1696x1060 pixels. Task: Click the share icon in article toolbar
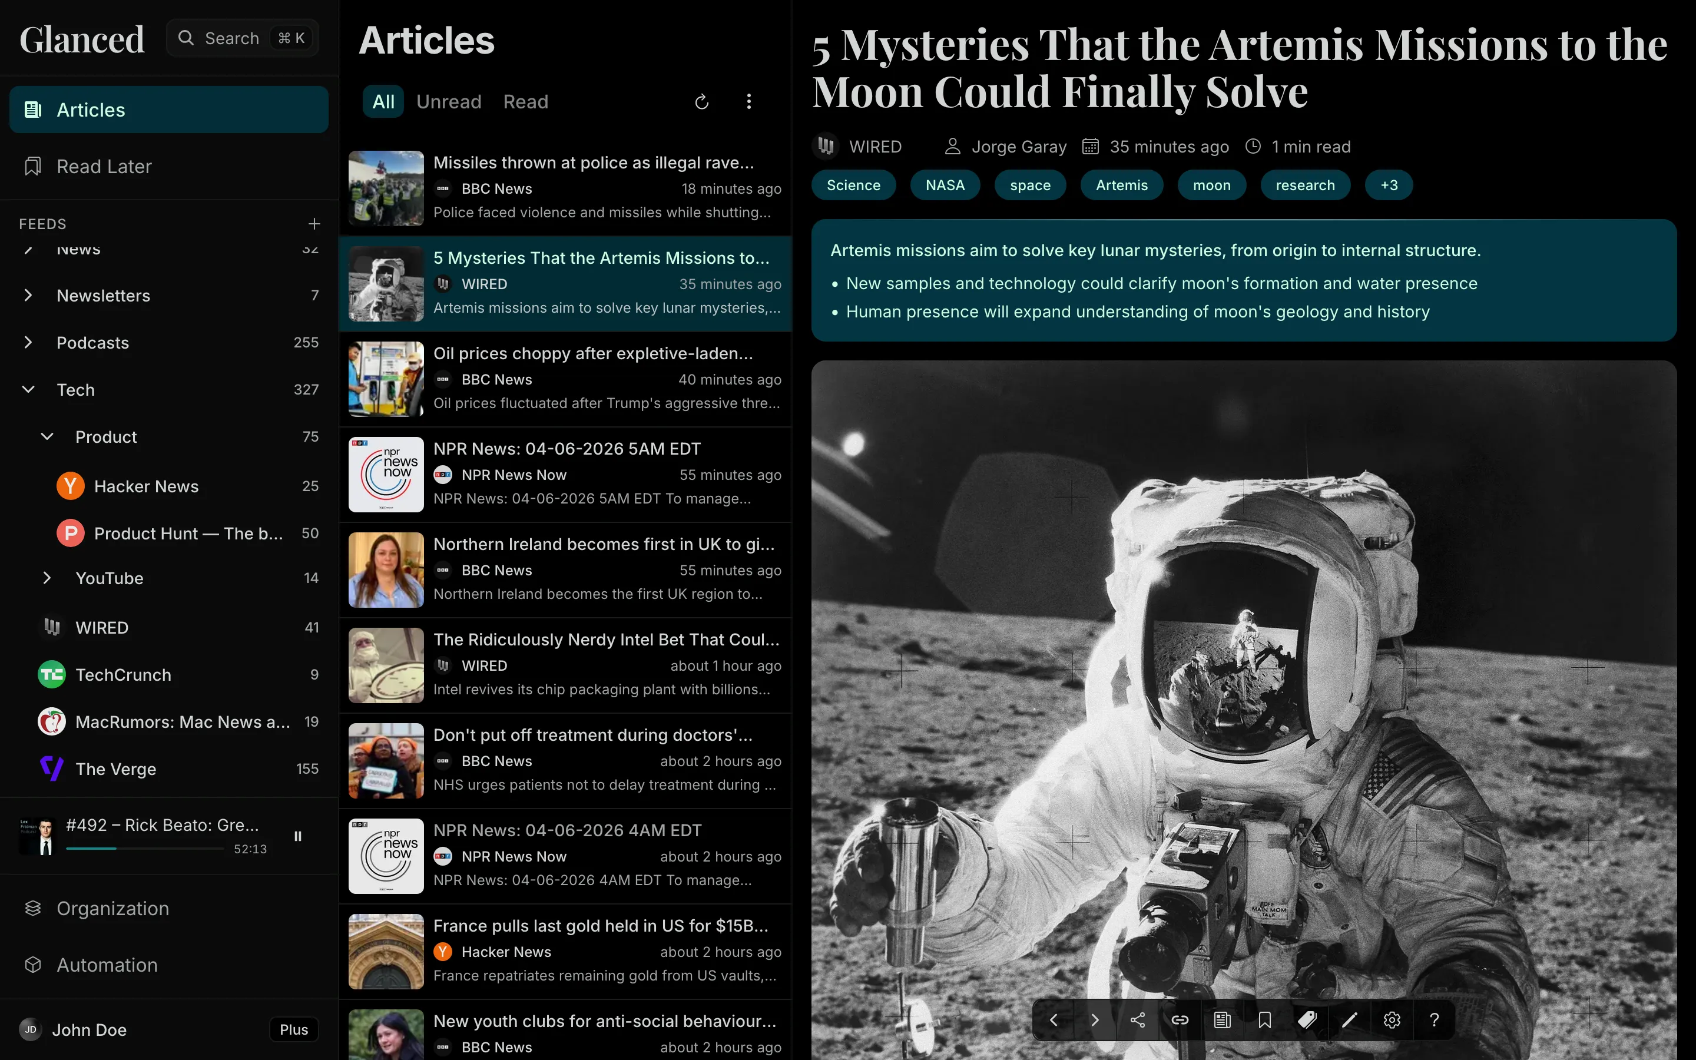(x=1138, y=1020)
